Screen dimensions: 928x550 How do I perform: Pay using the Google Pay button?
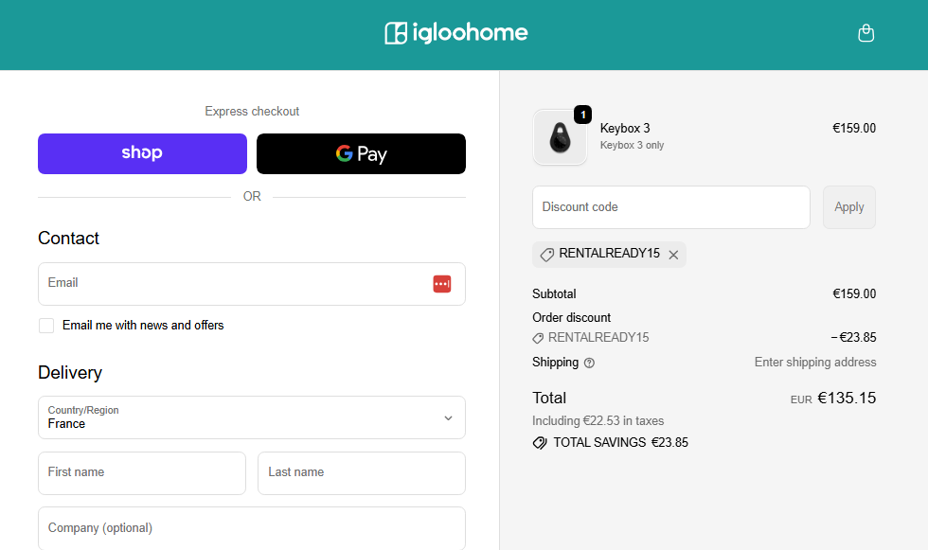tap(361, 153)
